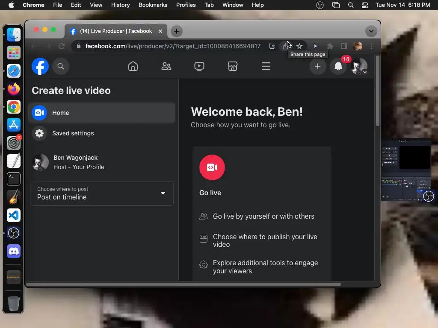
Task: Click the horizontal scrollbar at bottom
Action: tap(183, 284)
